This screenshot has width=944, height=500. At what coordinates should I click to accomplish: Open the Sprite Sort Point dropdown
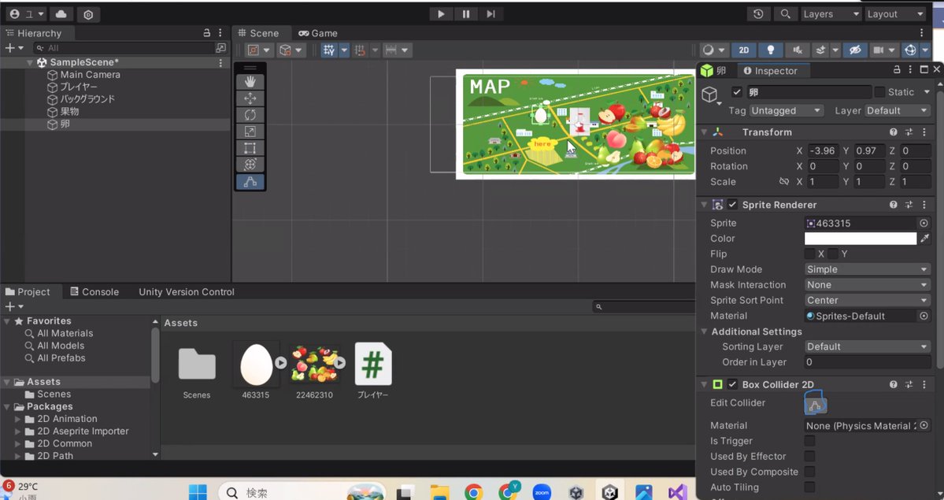(x=868, y=300)
